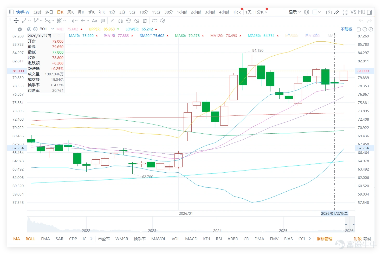382x254 pixels.
Task: Toggle the MACD sub-indicator
Action: point(191,239)
